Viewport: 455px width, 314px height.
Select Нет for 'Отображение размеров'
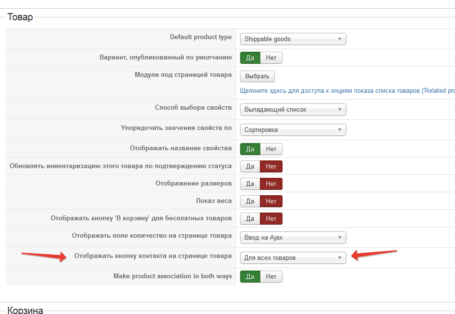271,184
